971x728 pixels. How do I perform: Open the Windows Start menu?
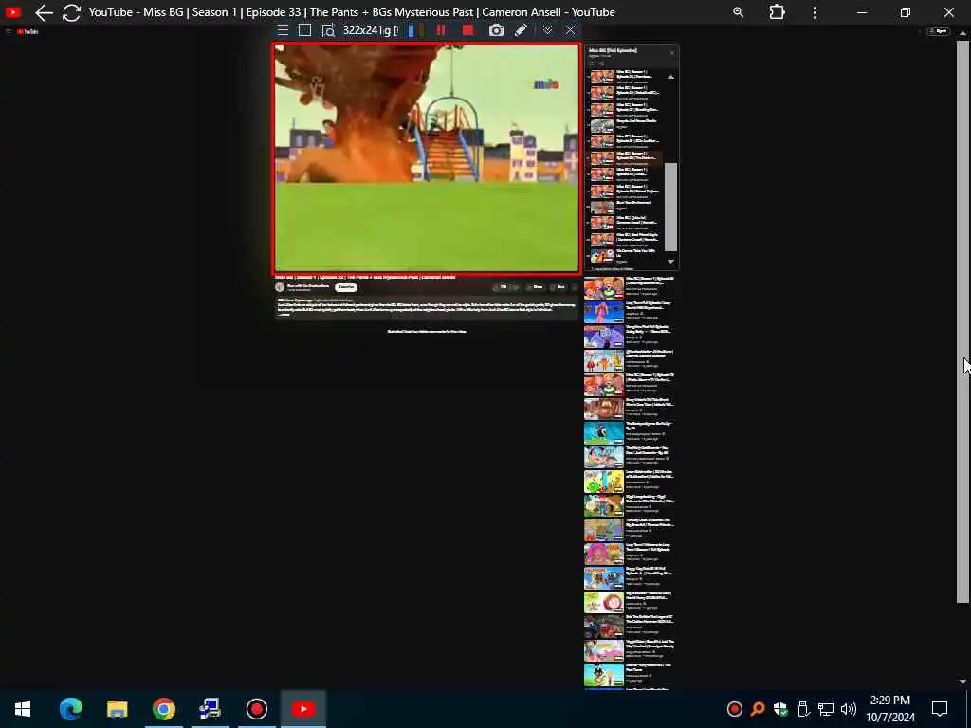click(x=23, y=709)
